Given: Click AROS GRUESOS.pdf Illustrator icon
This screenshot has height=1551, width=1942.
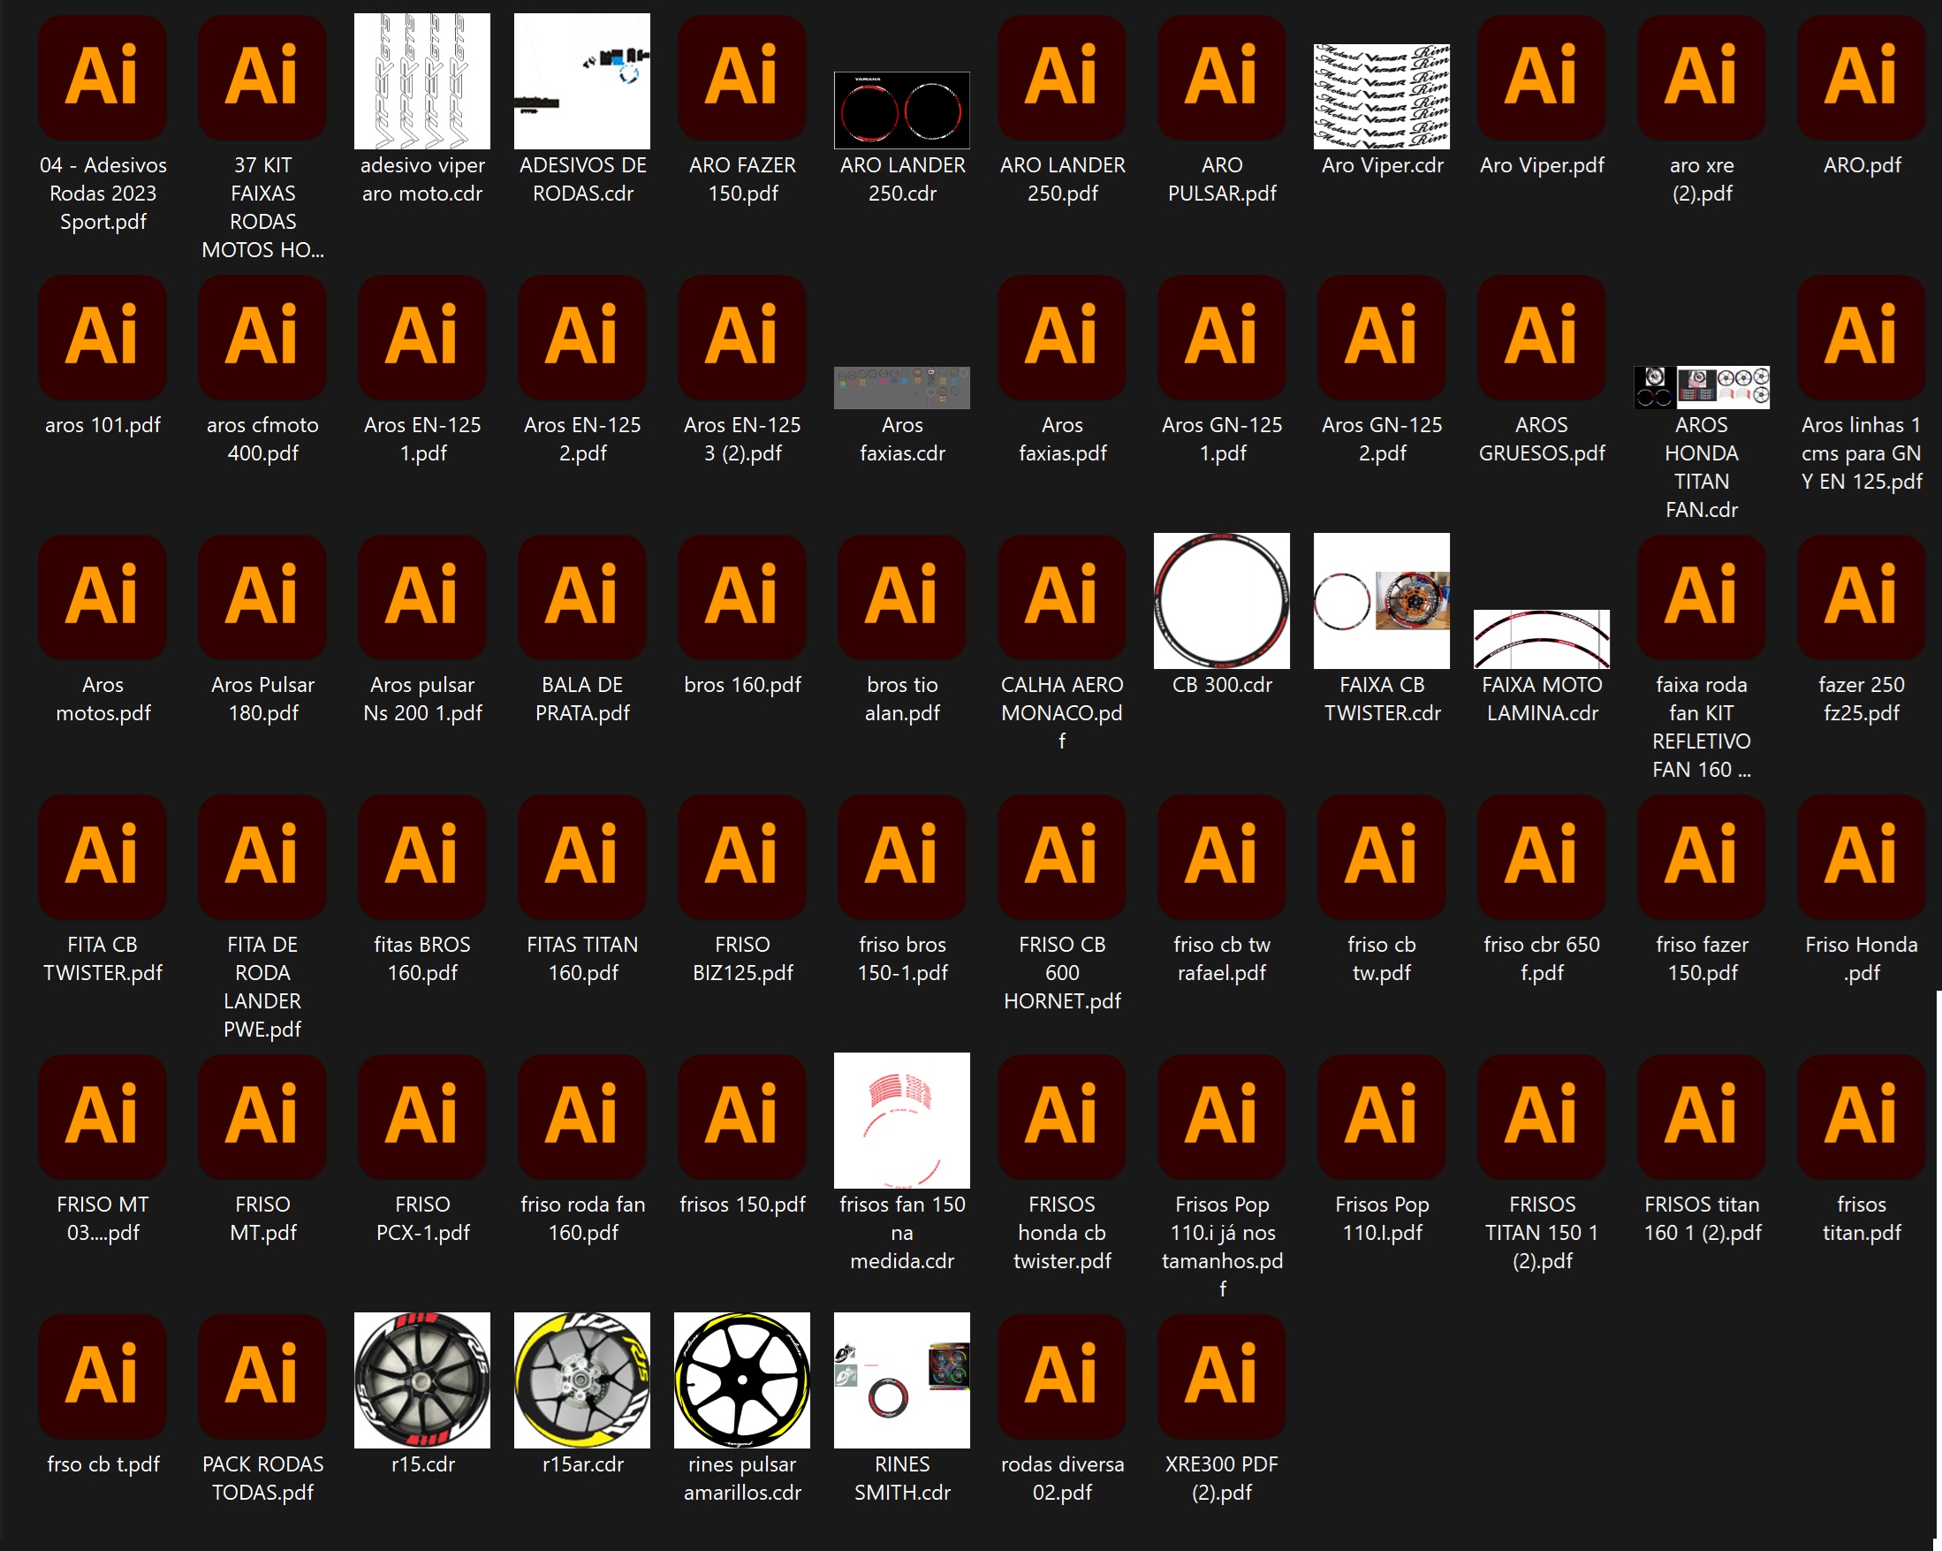Looking at the screenshot, I should click(1541, 337).
